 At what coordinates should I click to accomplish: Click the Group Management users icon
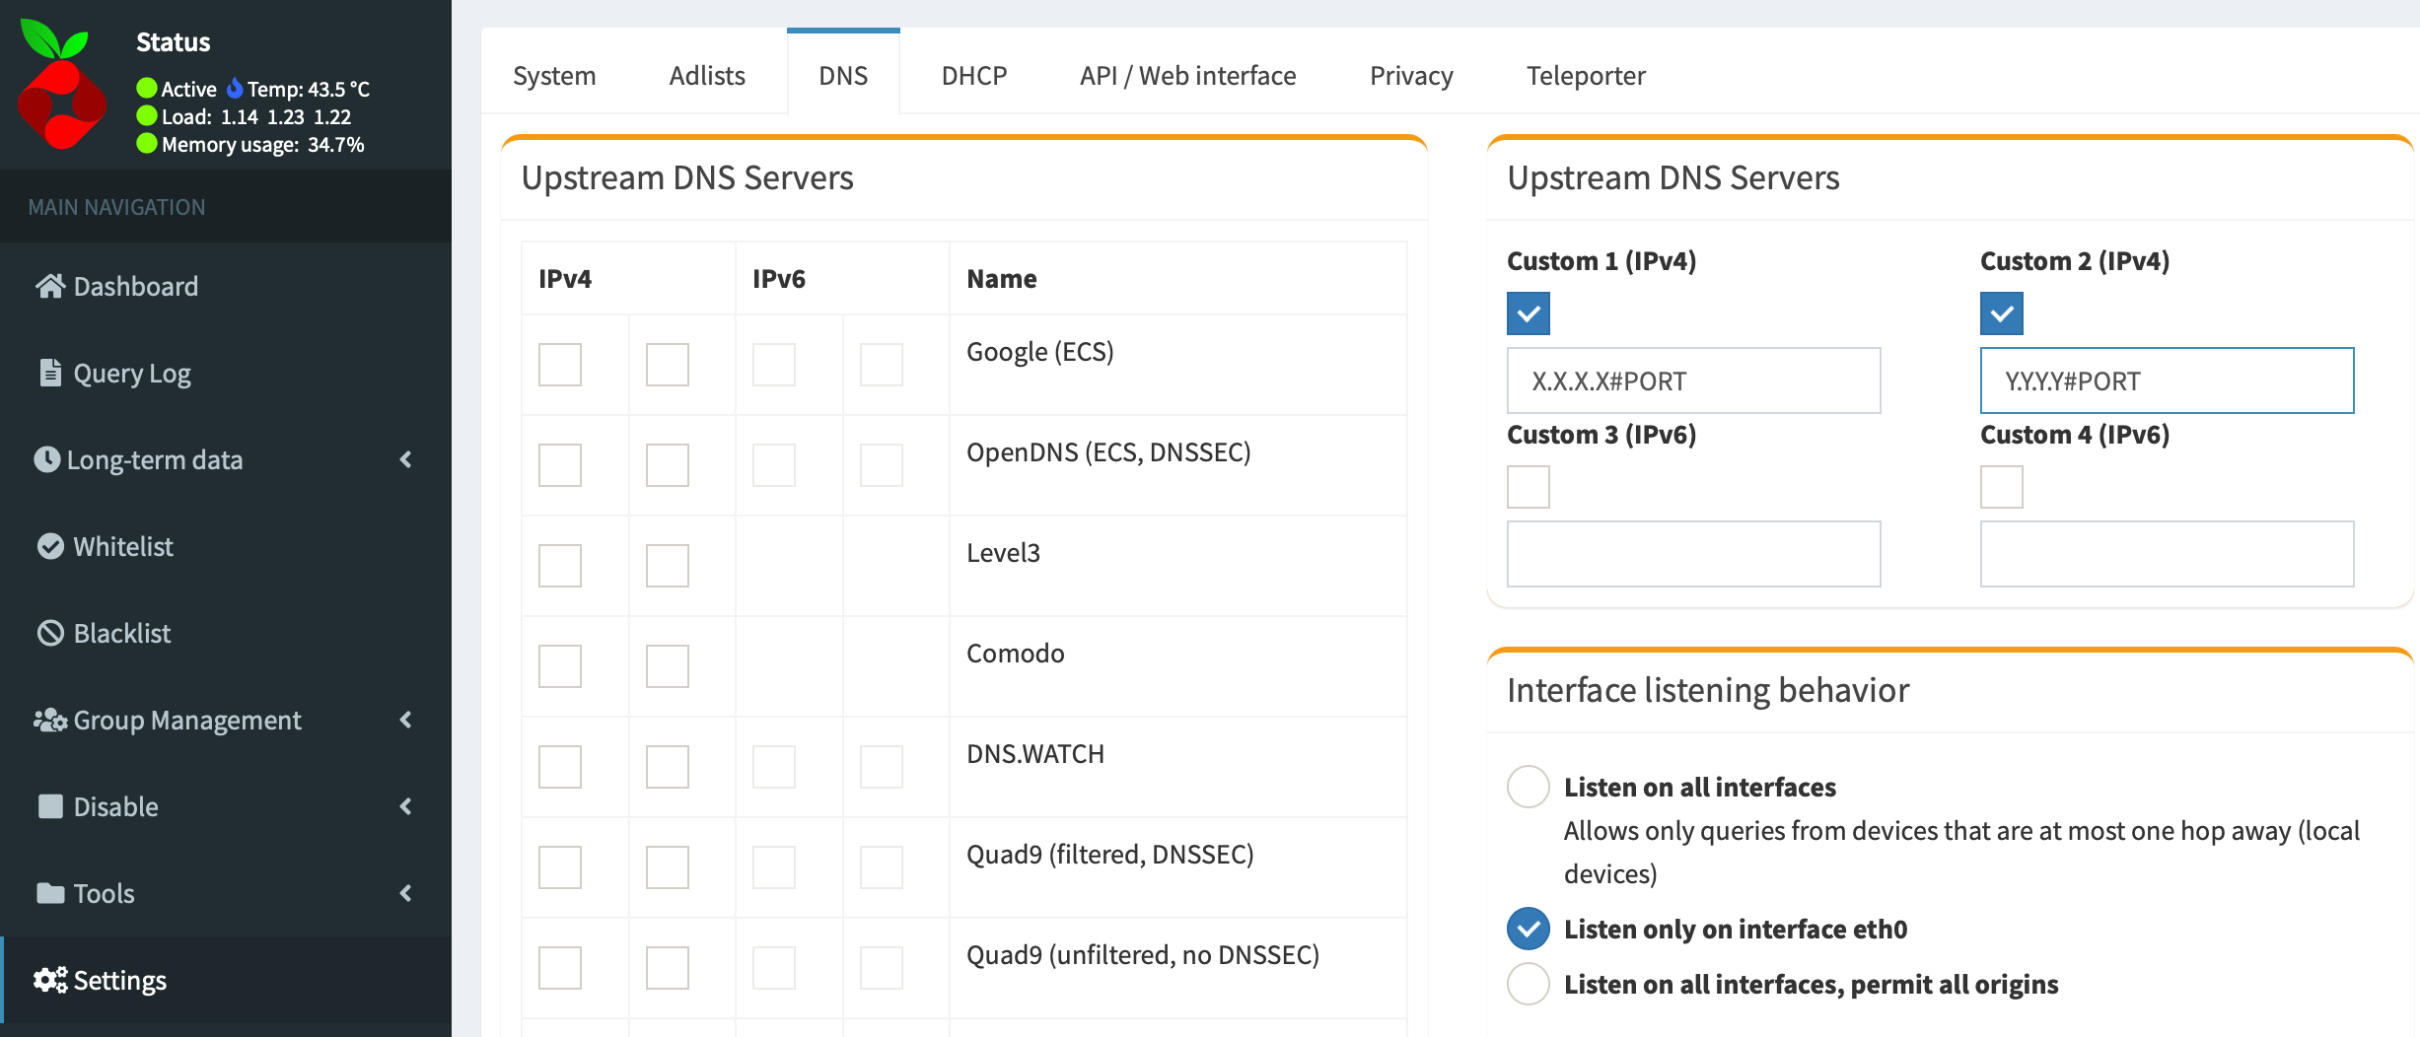(50, 720)
